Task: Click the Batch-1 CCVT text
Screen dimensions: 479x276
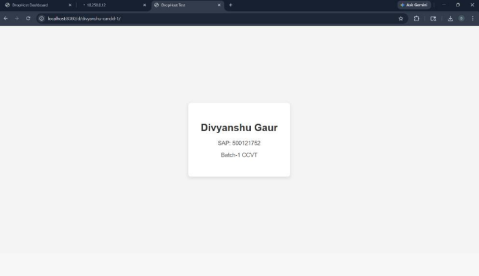Action: tap(239, 155)
